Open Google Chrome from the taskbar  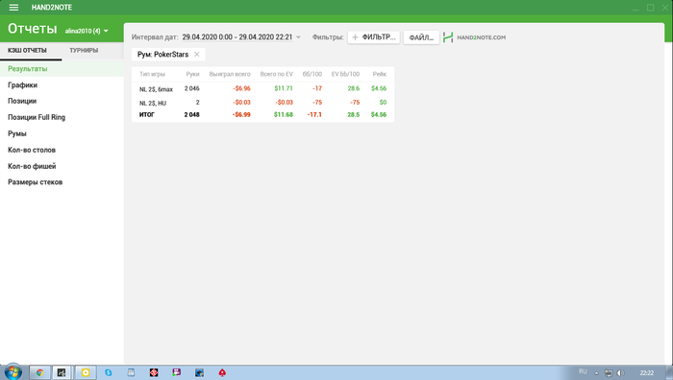(x=40, y=372)
